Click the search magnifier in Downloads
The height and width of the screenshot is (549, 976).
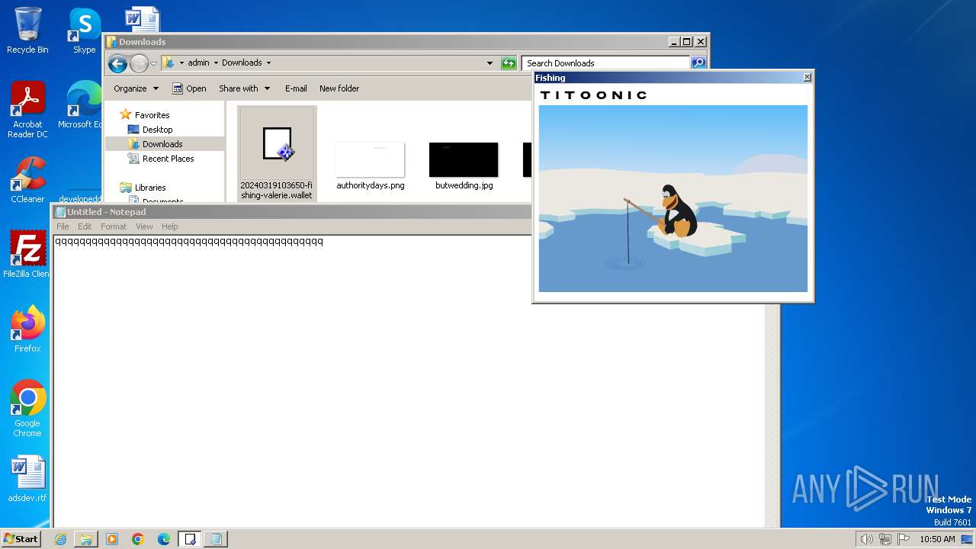698,63
